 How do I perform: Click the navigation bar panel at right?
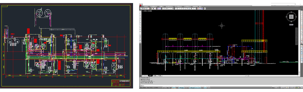click(x=297, y=37)
